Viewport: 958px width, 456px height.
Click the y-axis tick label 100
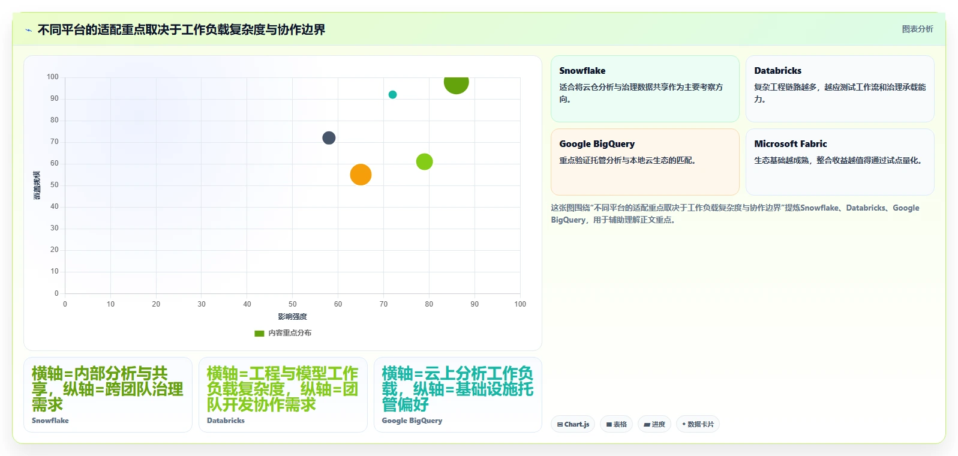(53, 77)
